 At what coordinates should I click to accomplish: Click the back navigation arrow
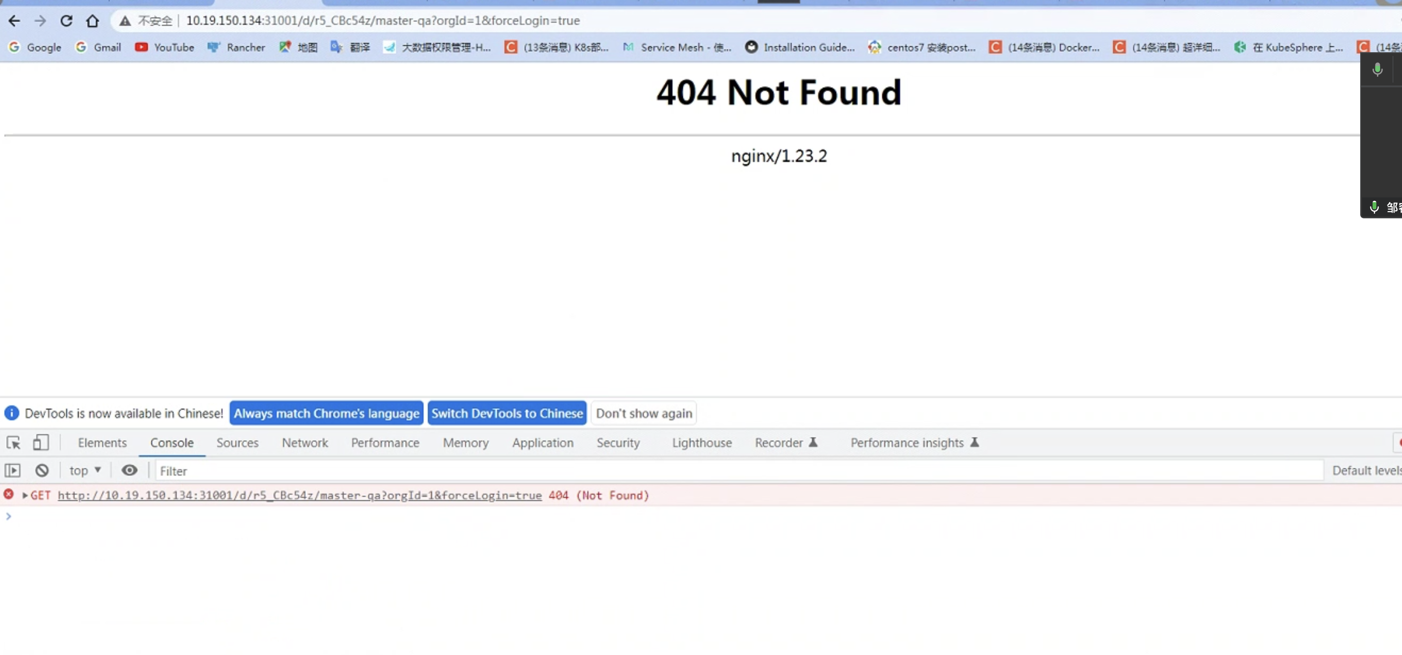(x=14, y=21)
